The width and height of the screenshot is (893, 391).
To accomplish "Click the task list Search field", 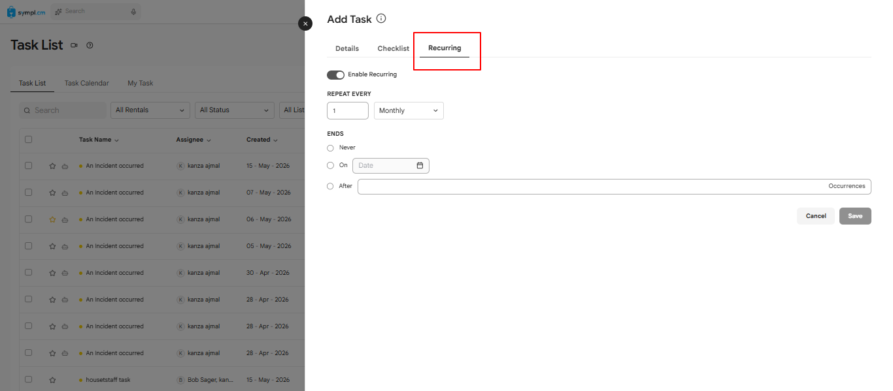I will (62, 110).
